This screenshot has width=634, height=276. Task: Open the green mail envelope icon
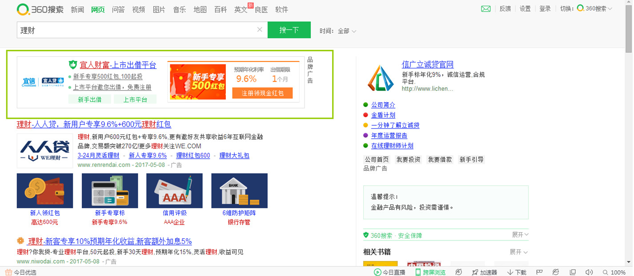click(x=486, y=9)
